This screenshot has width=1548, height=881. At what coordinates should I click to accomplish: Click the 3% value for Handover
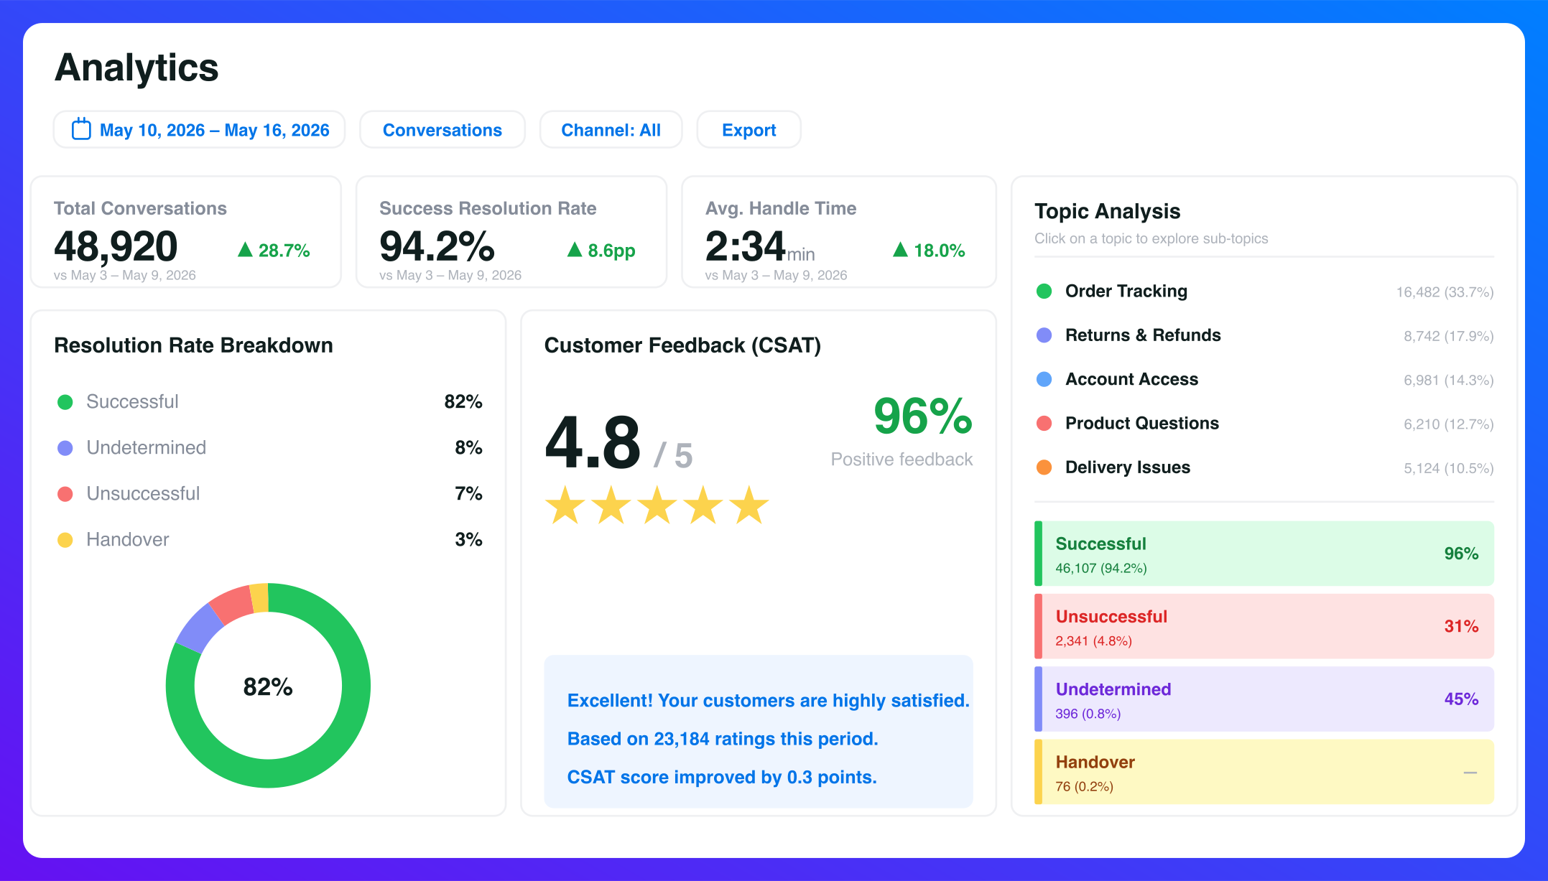[468, 539]
